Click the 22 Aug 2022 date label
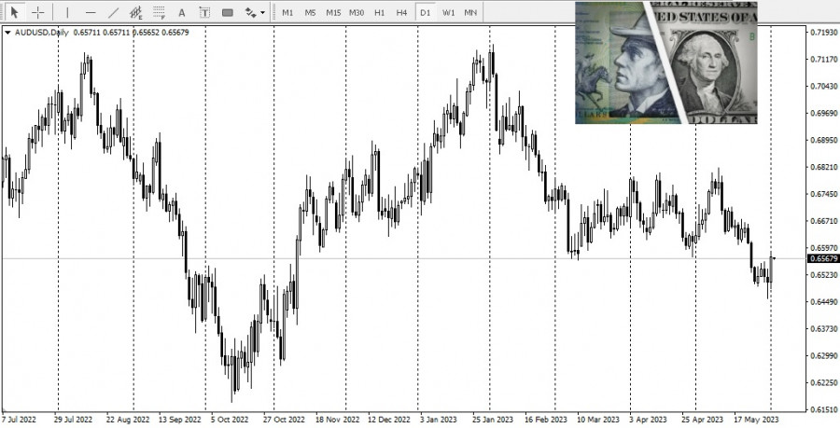 128,420
